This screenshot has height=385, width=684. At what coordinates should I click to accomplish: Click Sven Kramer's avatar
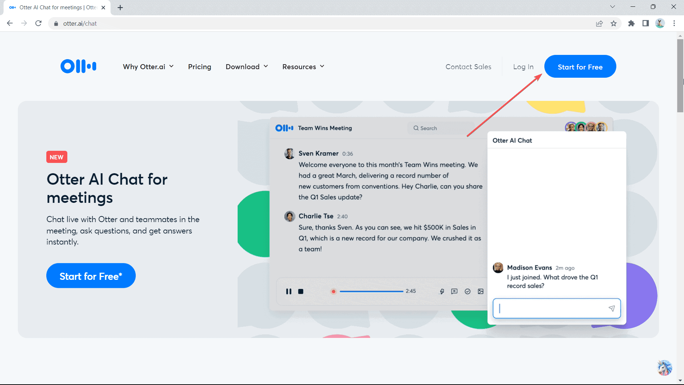pos(290,154)
